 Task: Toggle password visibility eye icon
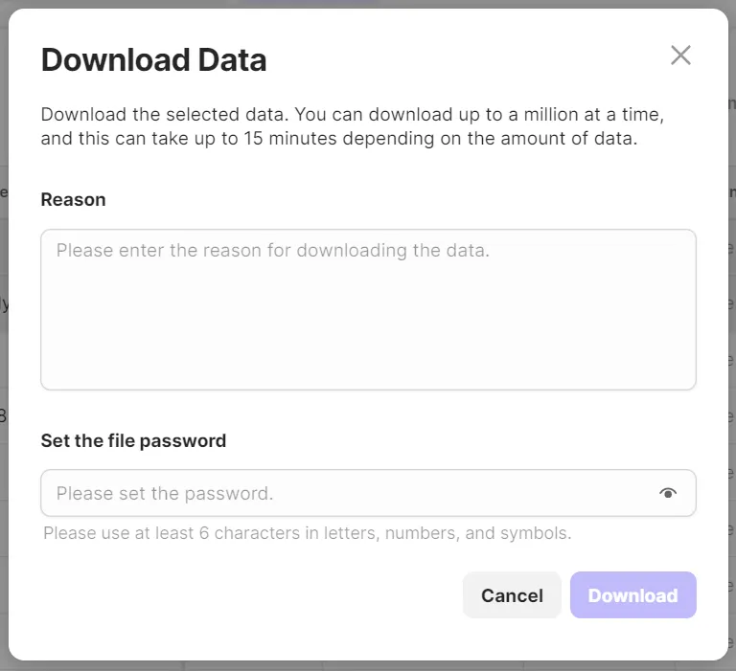pyautogui.click(x=668, y=493)
